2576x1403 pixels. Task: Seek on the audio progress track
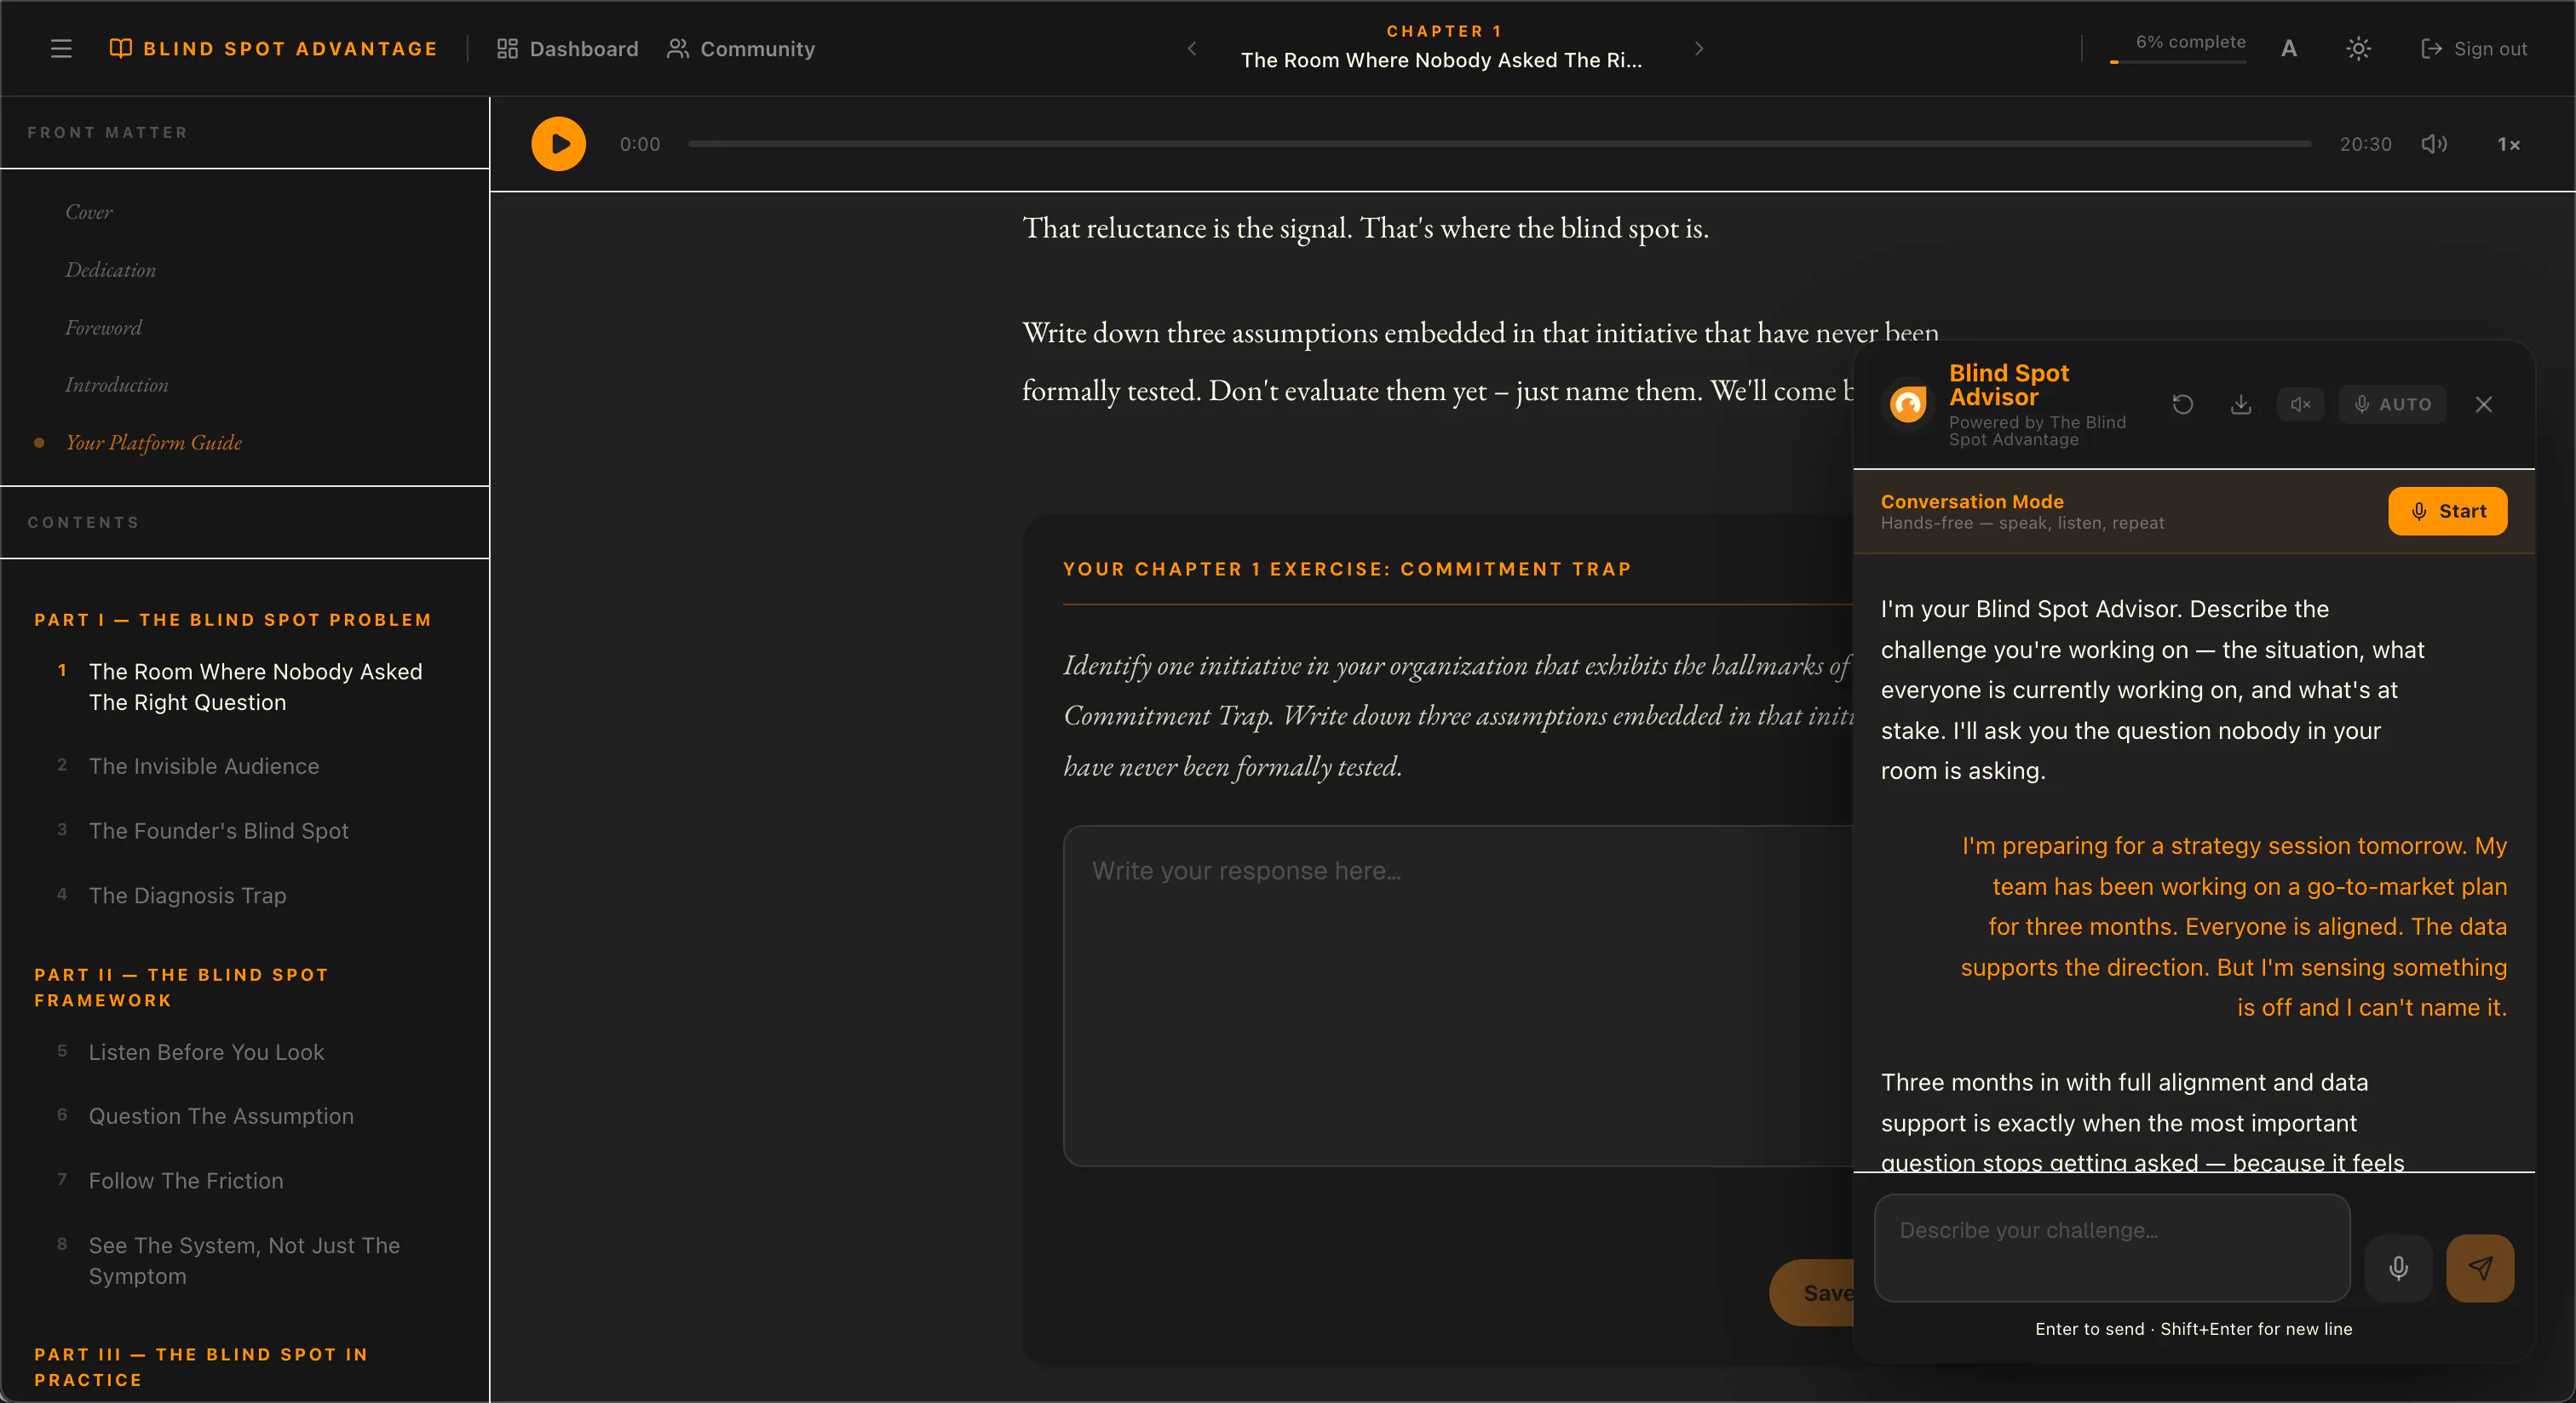(x=1500, y=144)
